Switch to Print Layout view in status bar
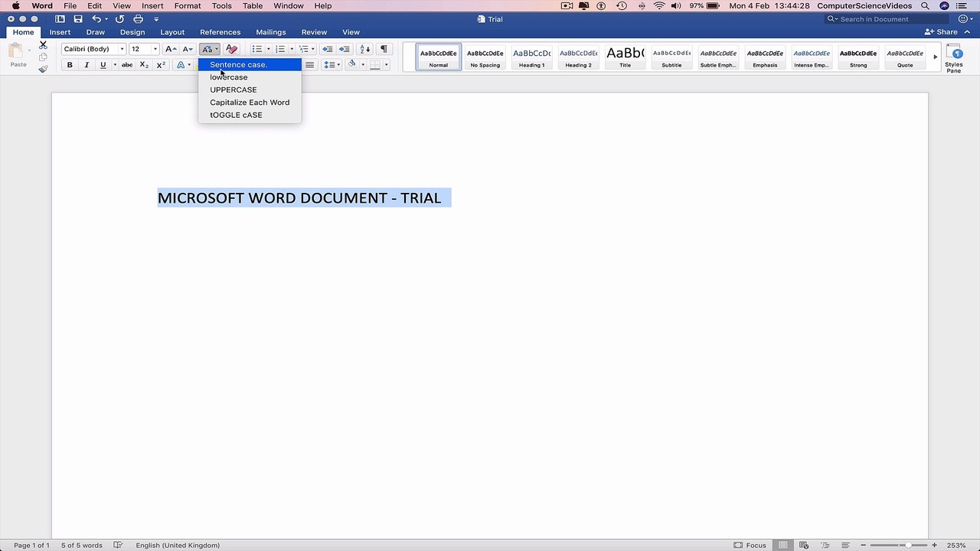The width and height of the screenshot is (980, 551). coord(783,545)
